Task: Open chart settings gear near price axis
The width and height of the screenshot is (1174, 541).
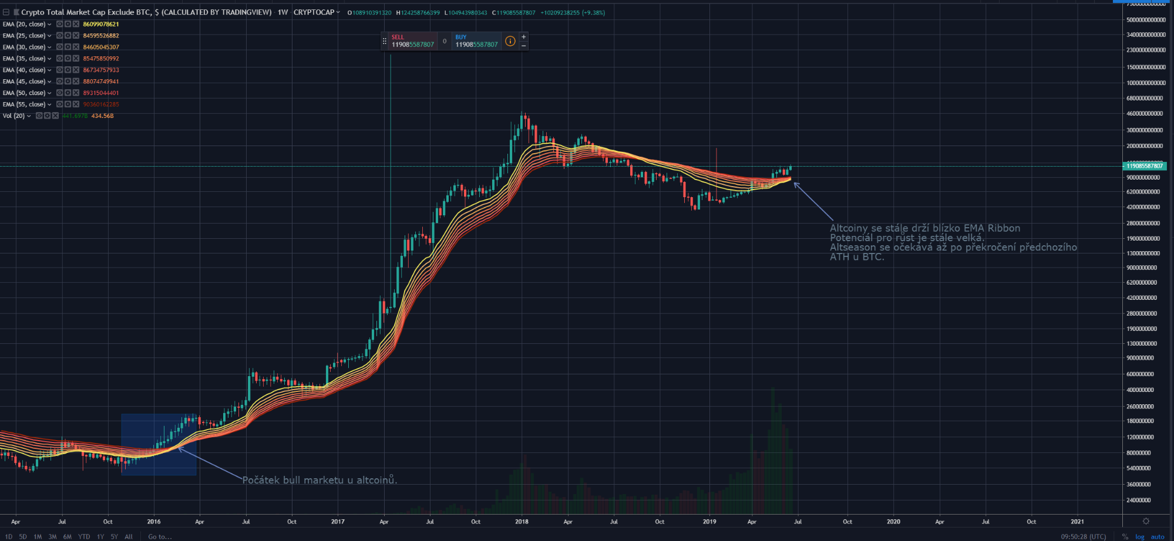Action: pos(1146,521)
